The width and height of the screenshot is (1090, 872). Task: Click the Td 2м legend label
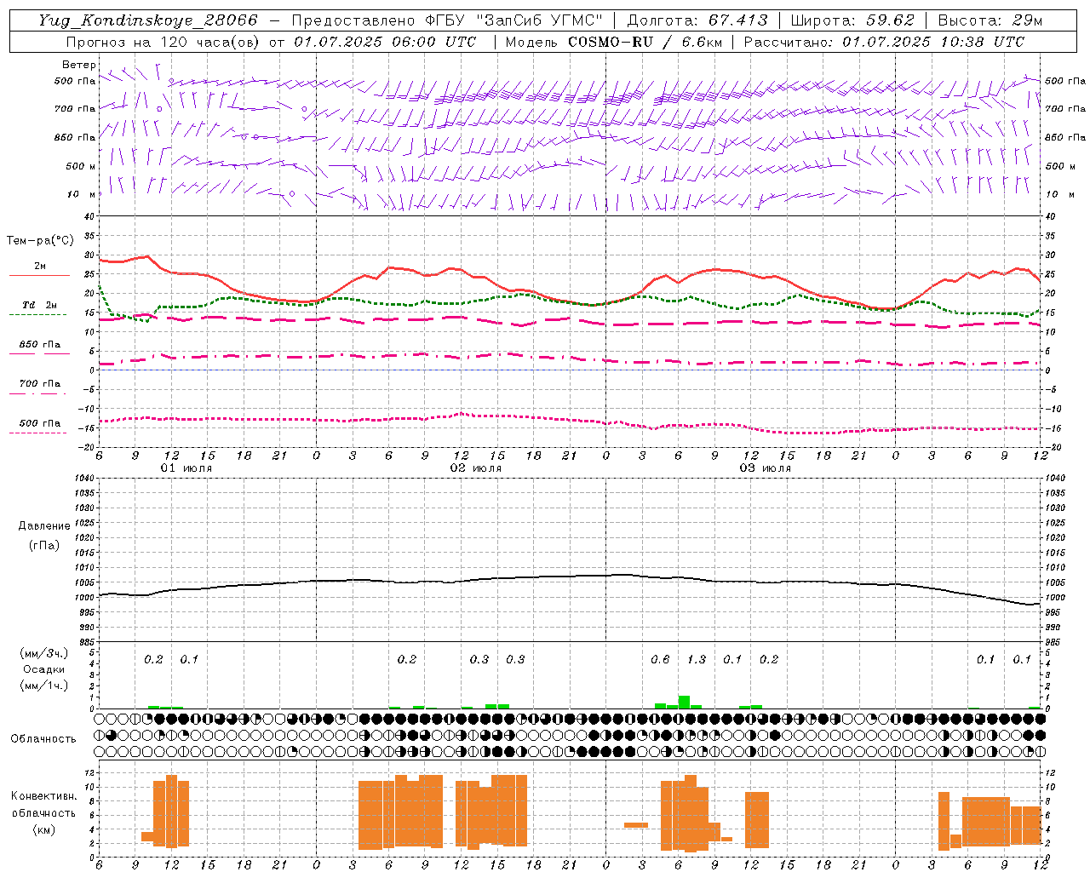tap(39, 305)
